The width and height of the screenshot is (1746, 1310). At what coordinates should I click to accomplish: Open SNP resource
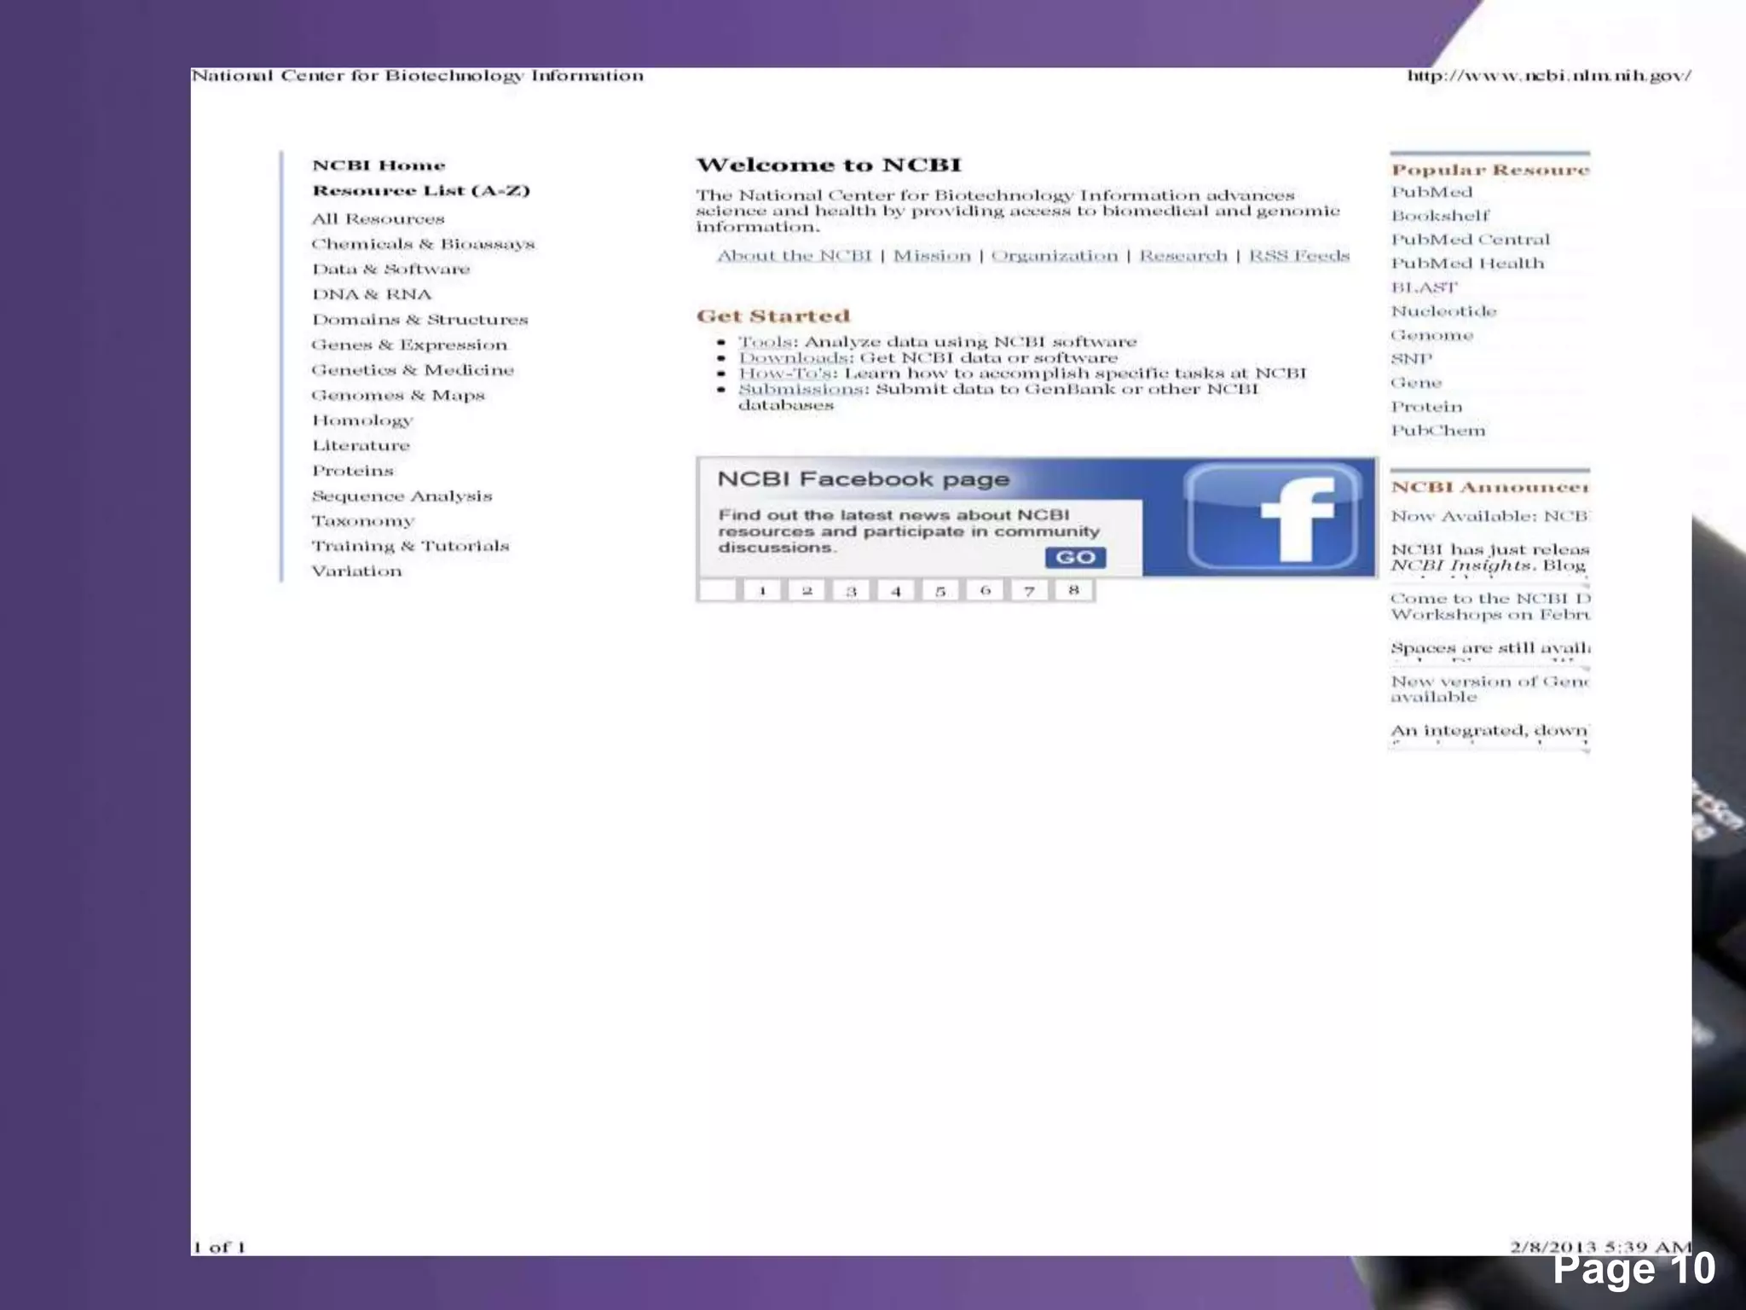coord(1412,360)
